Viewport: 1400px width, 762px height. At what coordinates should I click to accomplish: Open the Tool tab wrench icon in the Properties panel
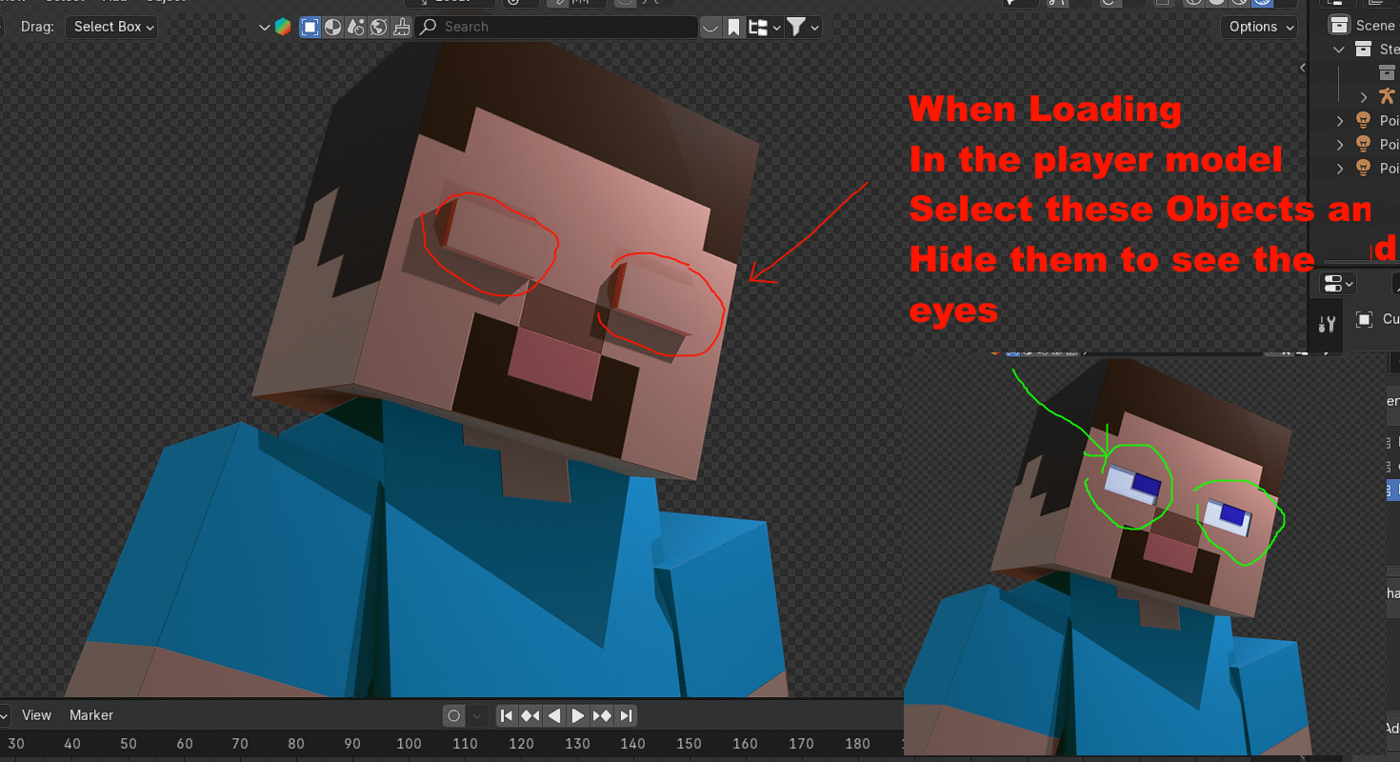click(x=1326, y=324)
